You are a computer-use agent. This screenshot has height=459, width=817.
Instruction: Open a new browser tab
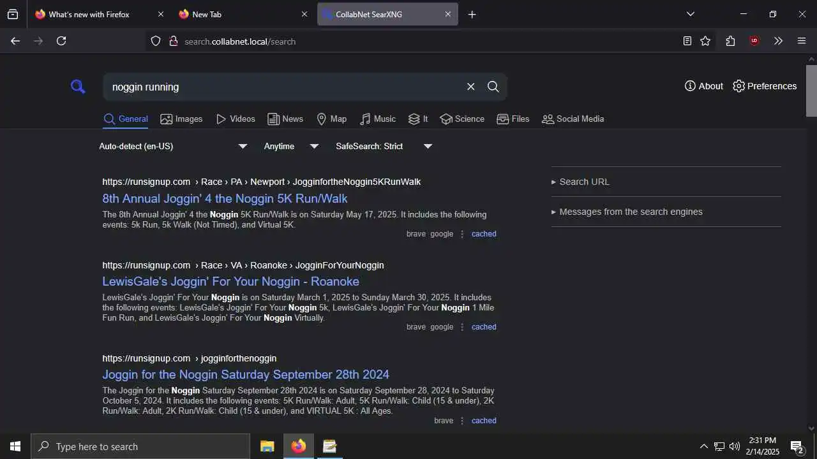coord(472,14)
